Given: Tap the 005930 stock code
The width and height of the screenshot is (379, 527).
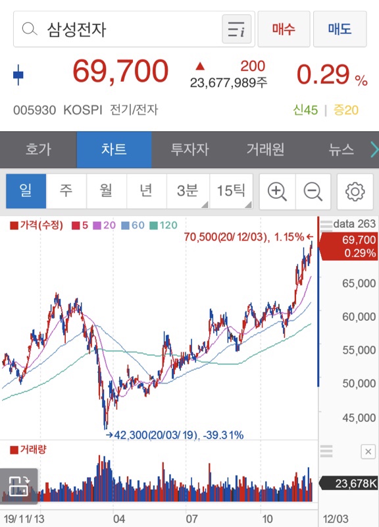Looking at the screenshot, I should pyautogui.click(x=35, y=110).
